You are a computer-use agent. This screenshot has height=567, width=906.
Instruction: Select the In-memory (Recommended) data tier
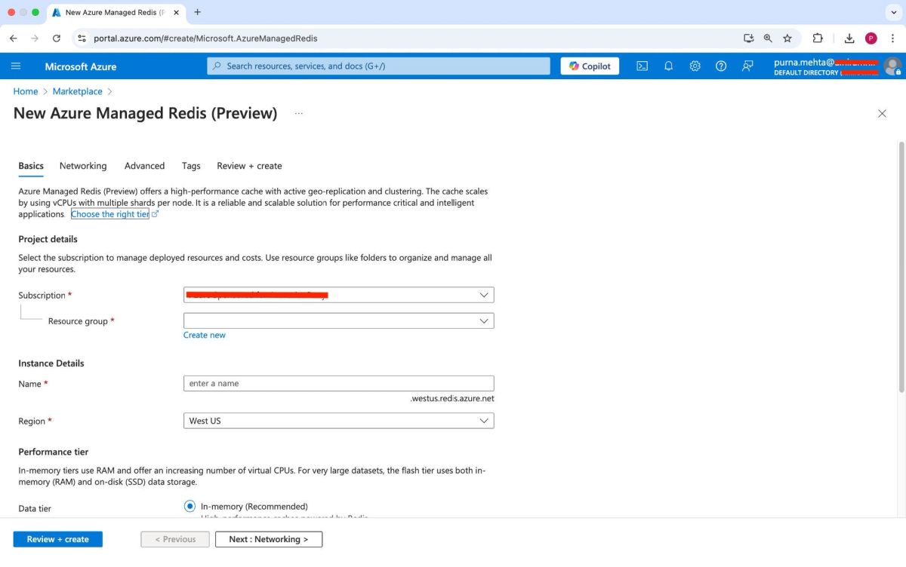[190, 506]
